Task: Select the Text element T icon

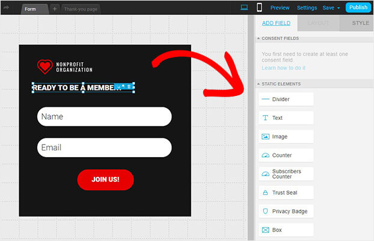Action: point(265,118)
